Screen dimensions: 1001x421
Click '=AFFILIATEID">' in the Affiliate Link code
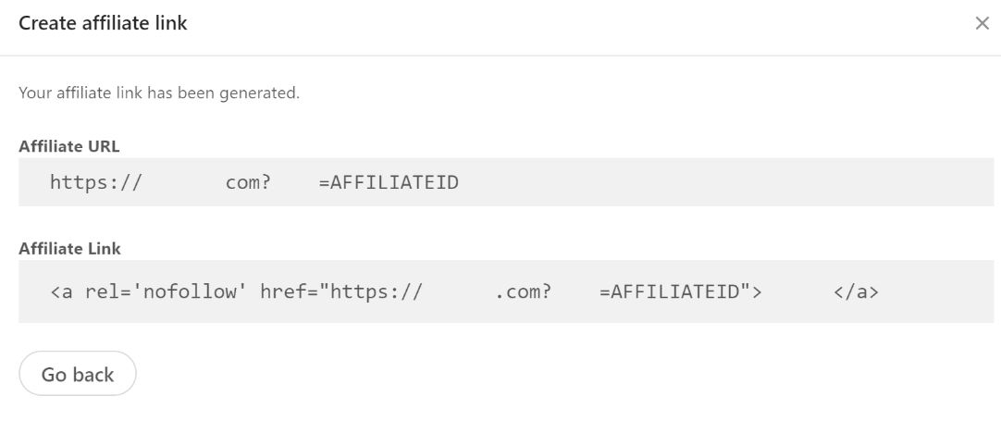pyautogui.click(x=681, y=292)
